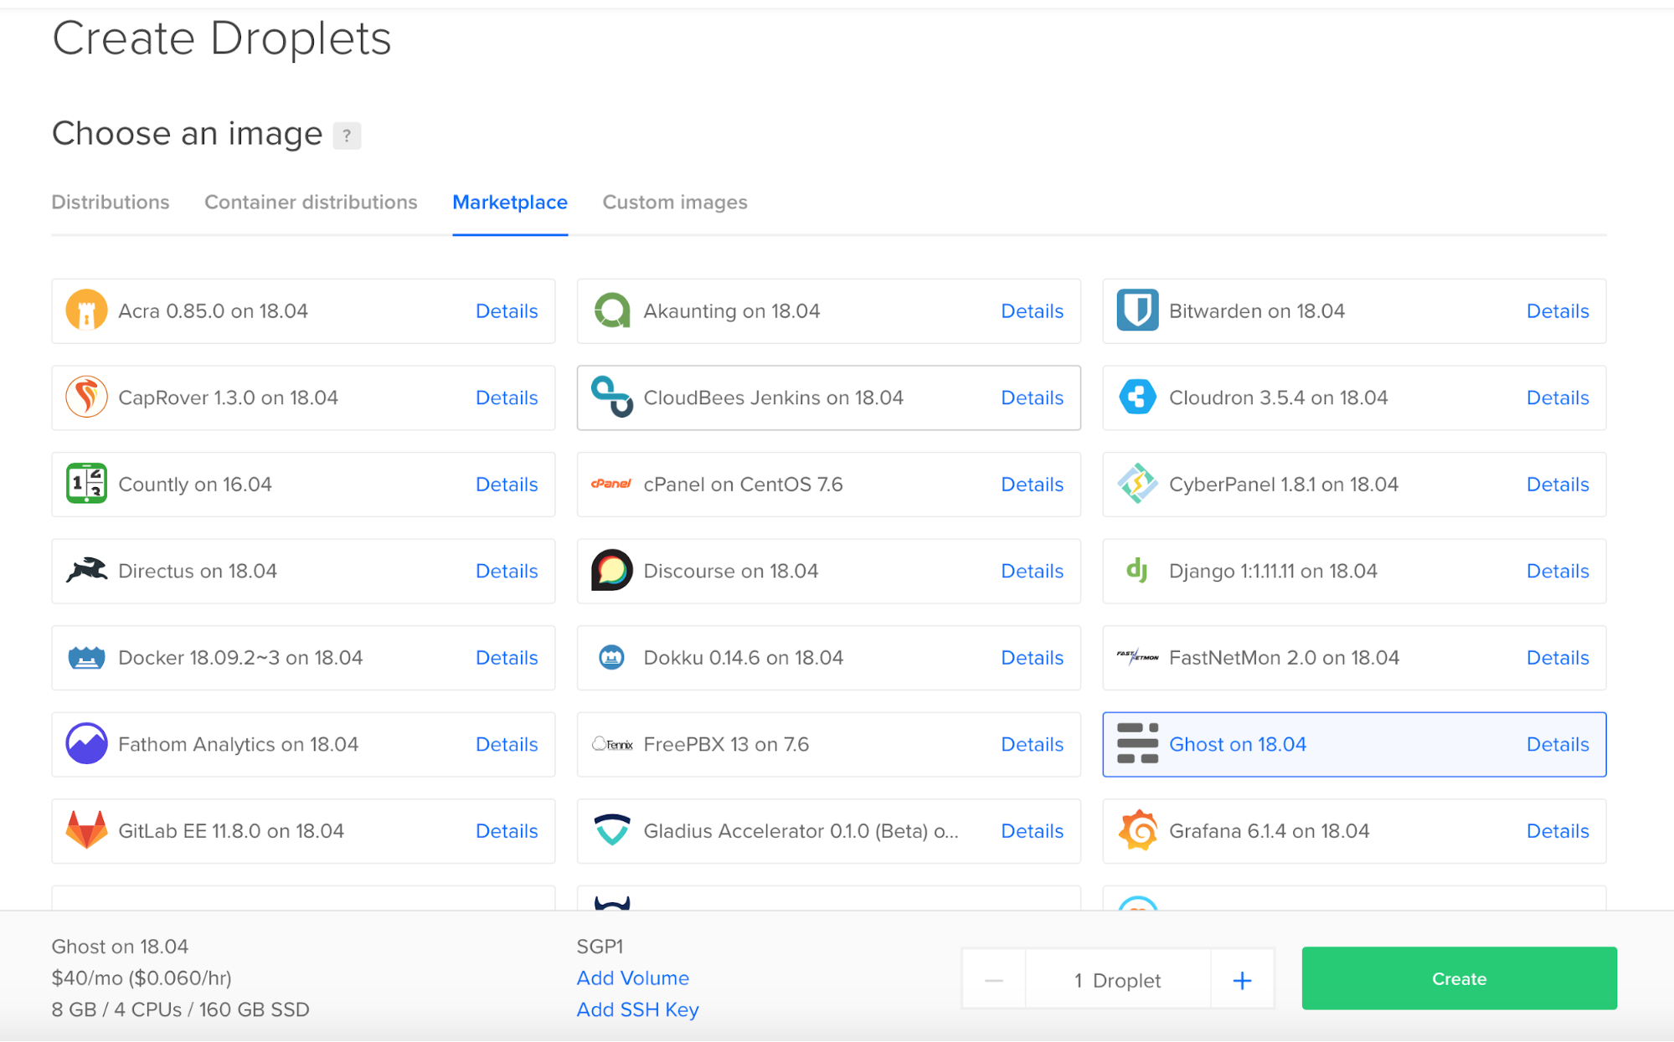Click the Bitwarden shield icon
1674x1042 pixels.
1137,311
